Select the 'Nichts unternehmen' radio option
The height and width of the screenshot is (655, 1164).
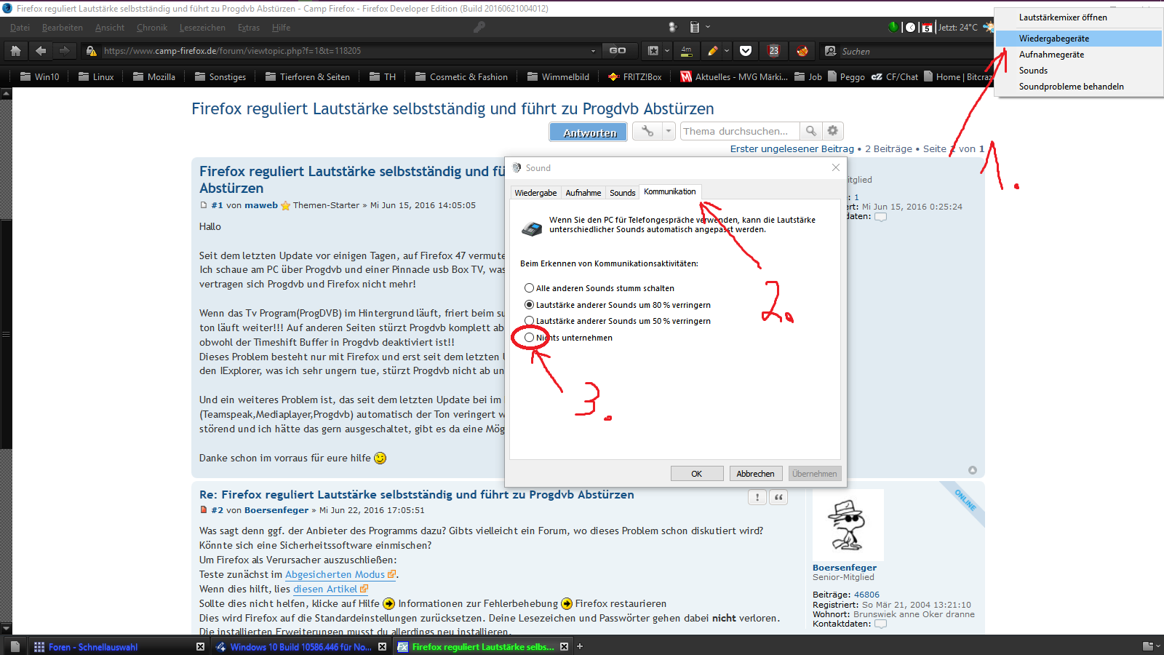tap(529, 338)
